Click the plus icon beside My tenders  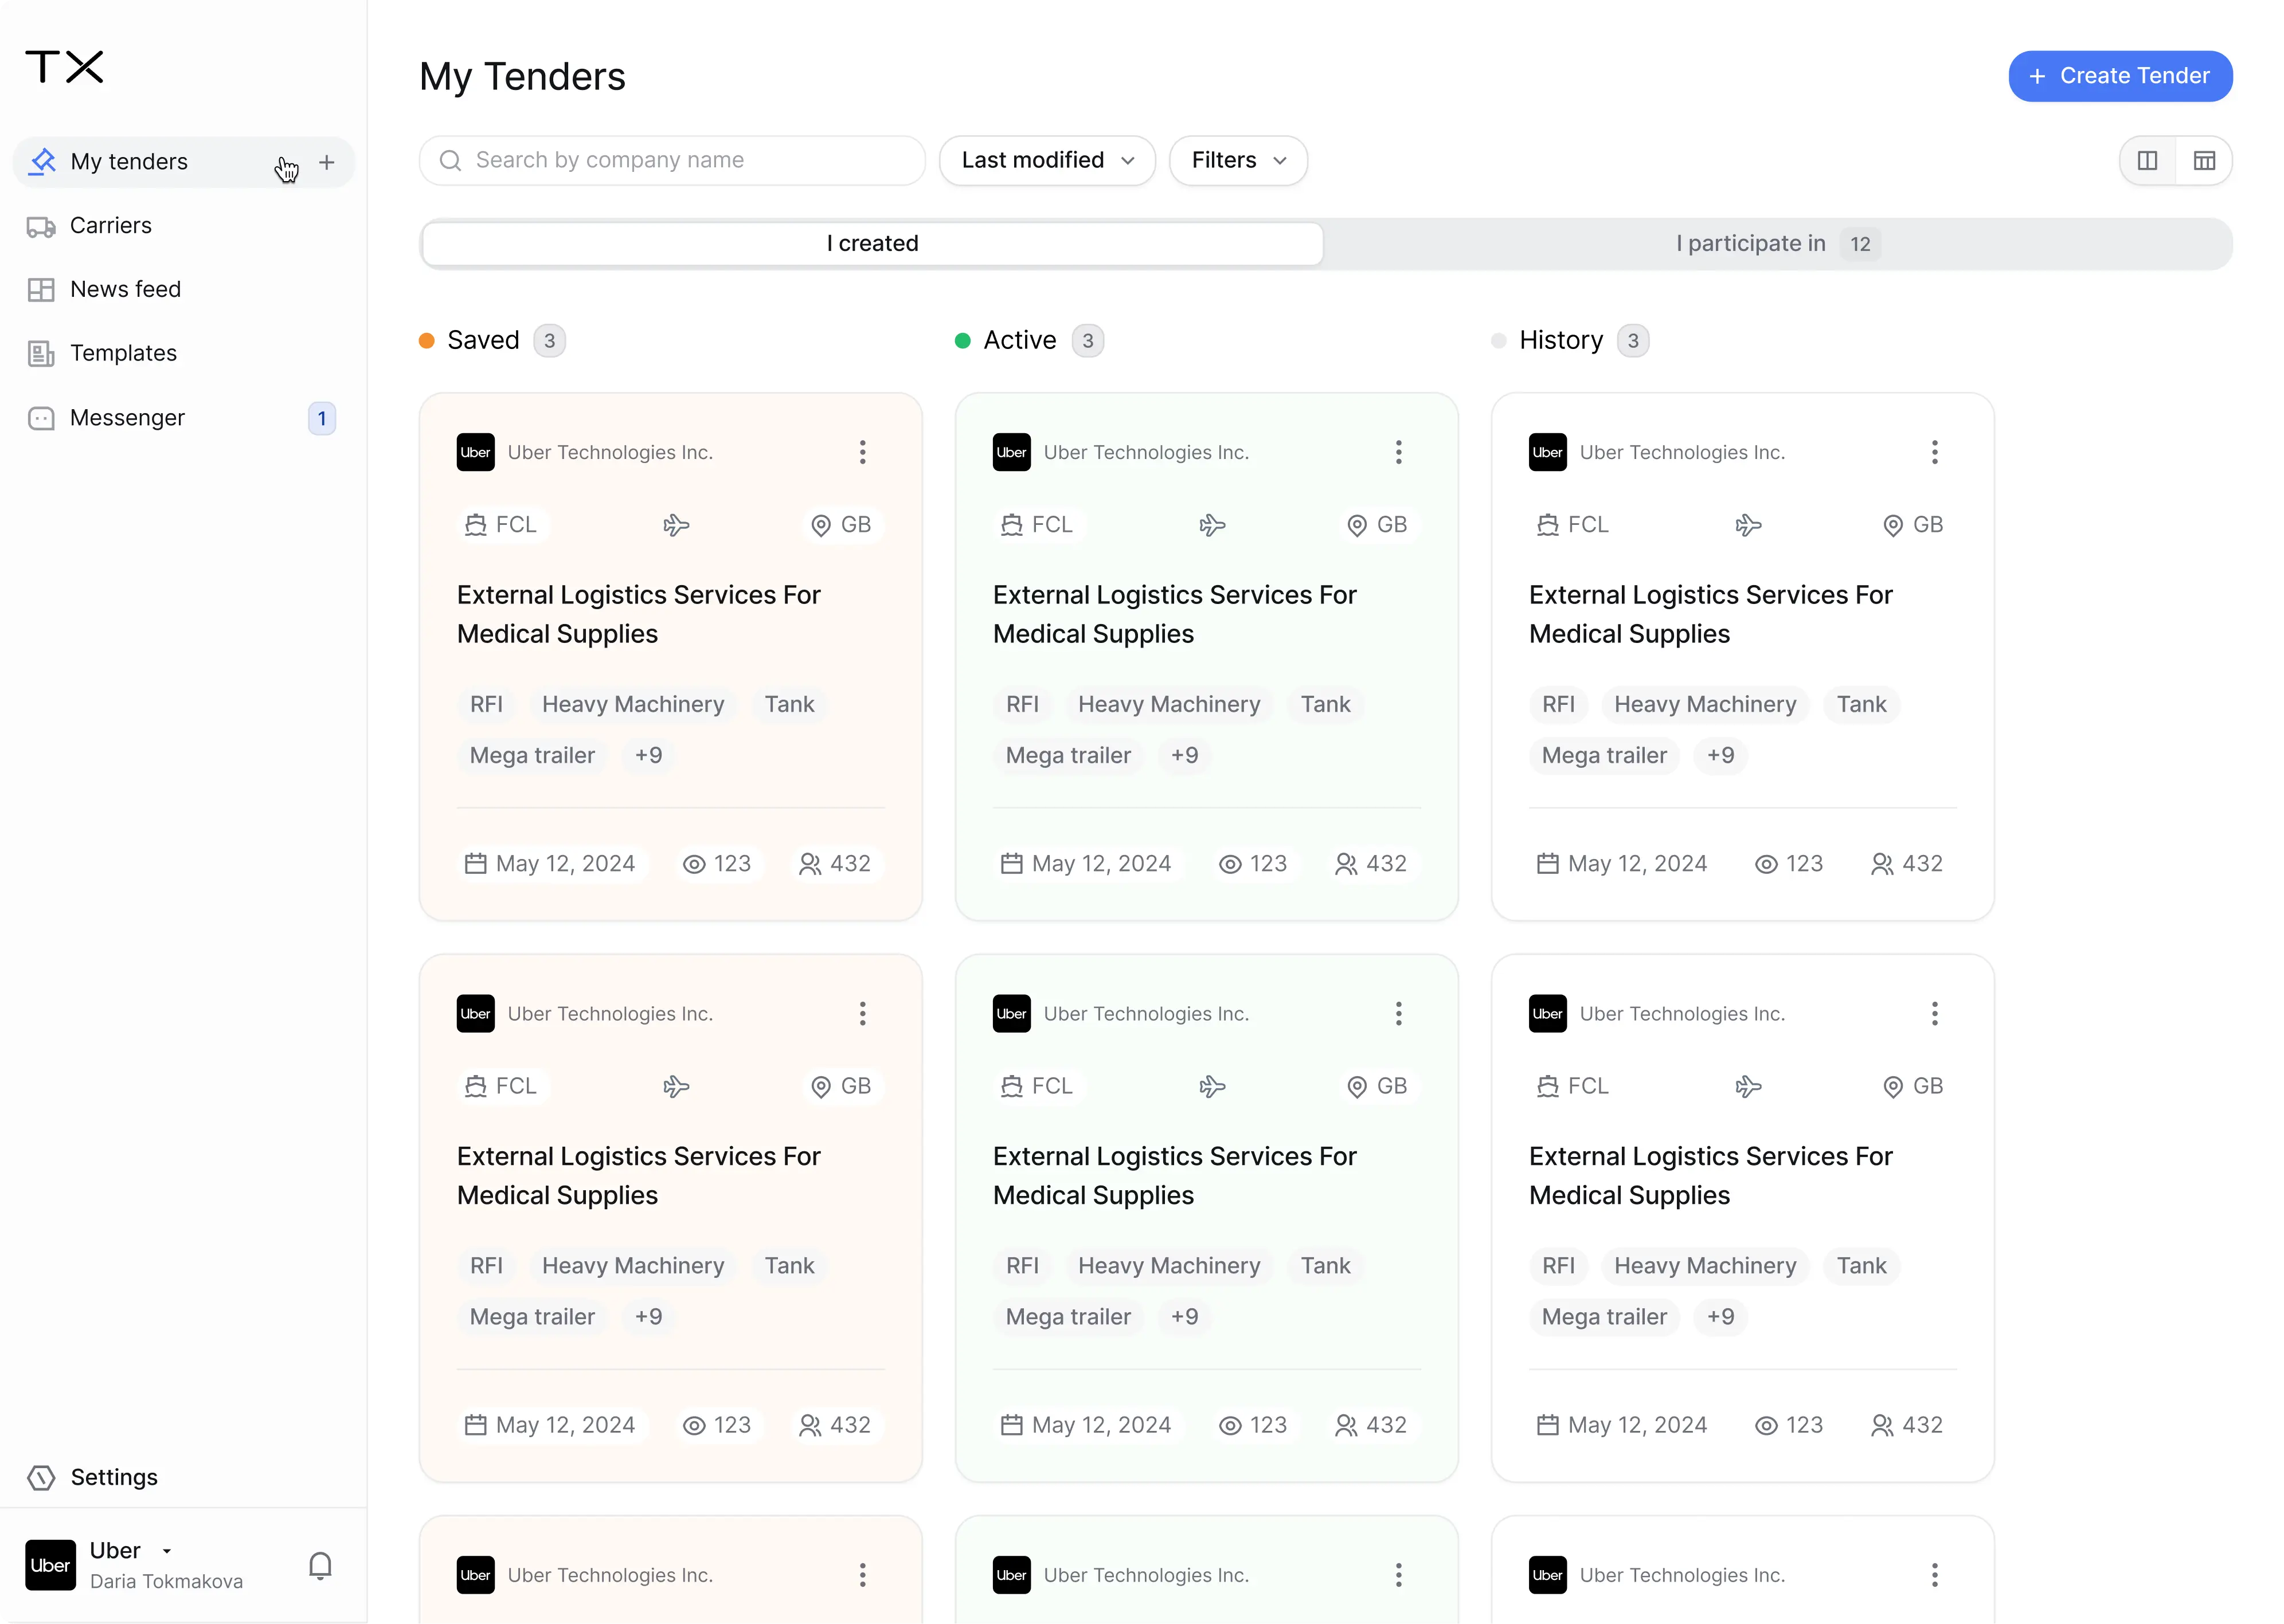pyautogui.click(x=326, y=162)
